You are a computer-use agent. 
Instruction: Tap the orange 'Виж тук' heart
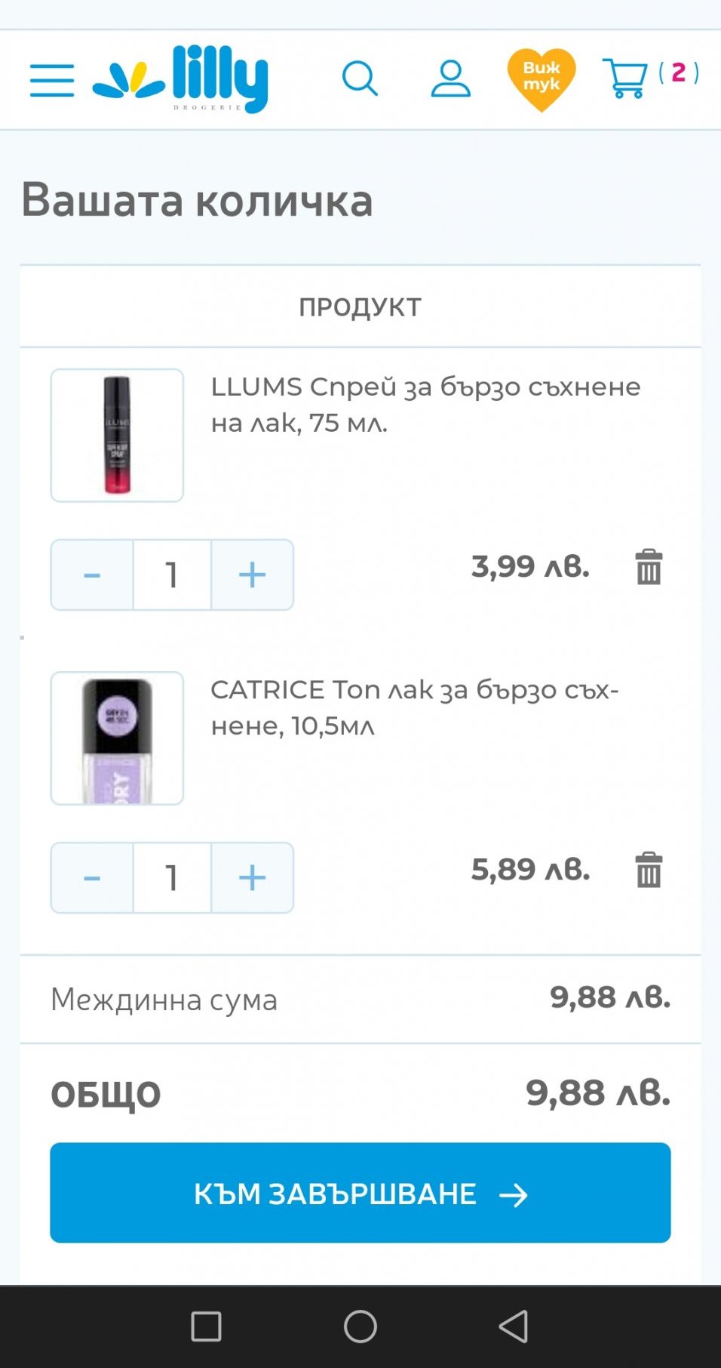coord(541,79)
